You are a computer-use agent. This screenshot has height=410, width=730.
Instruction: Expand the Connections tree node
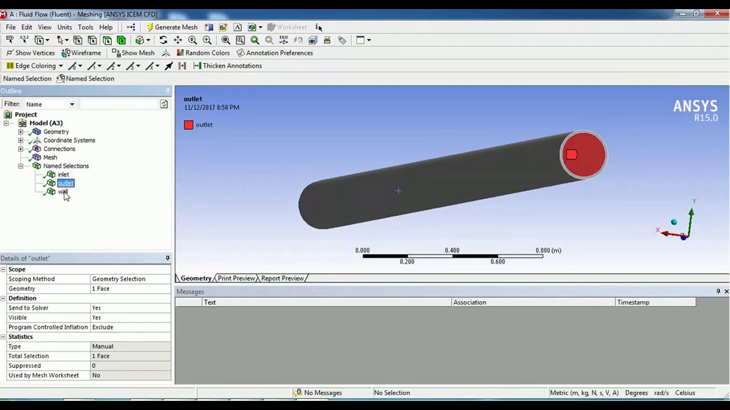tap(21, 149)
